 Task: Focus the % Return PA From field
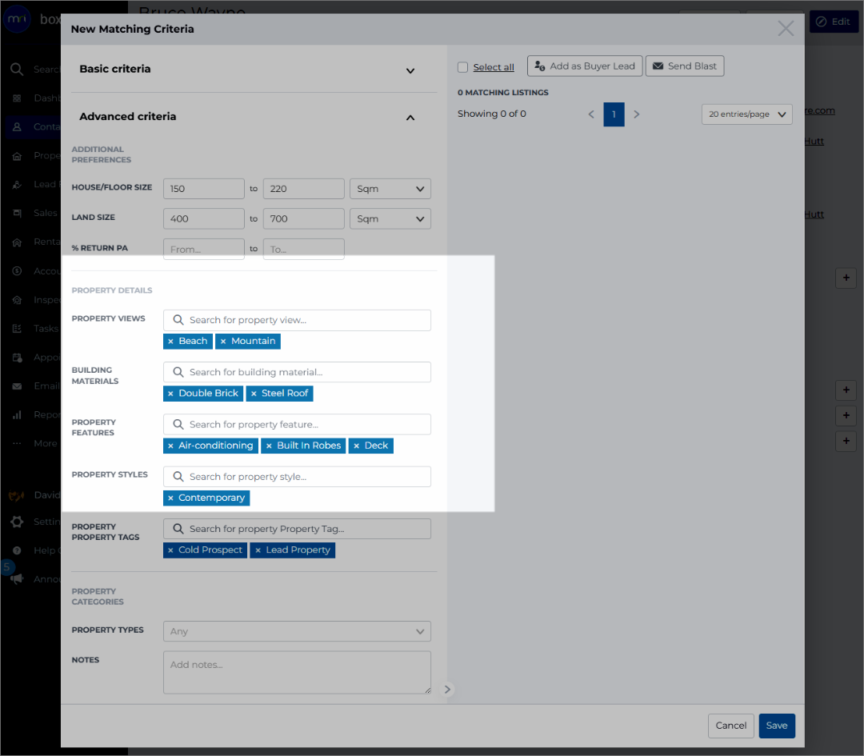(204, 249)
